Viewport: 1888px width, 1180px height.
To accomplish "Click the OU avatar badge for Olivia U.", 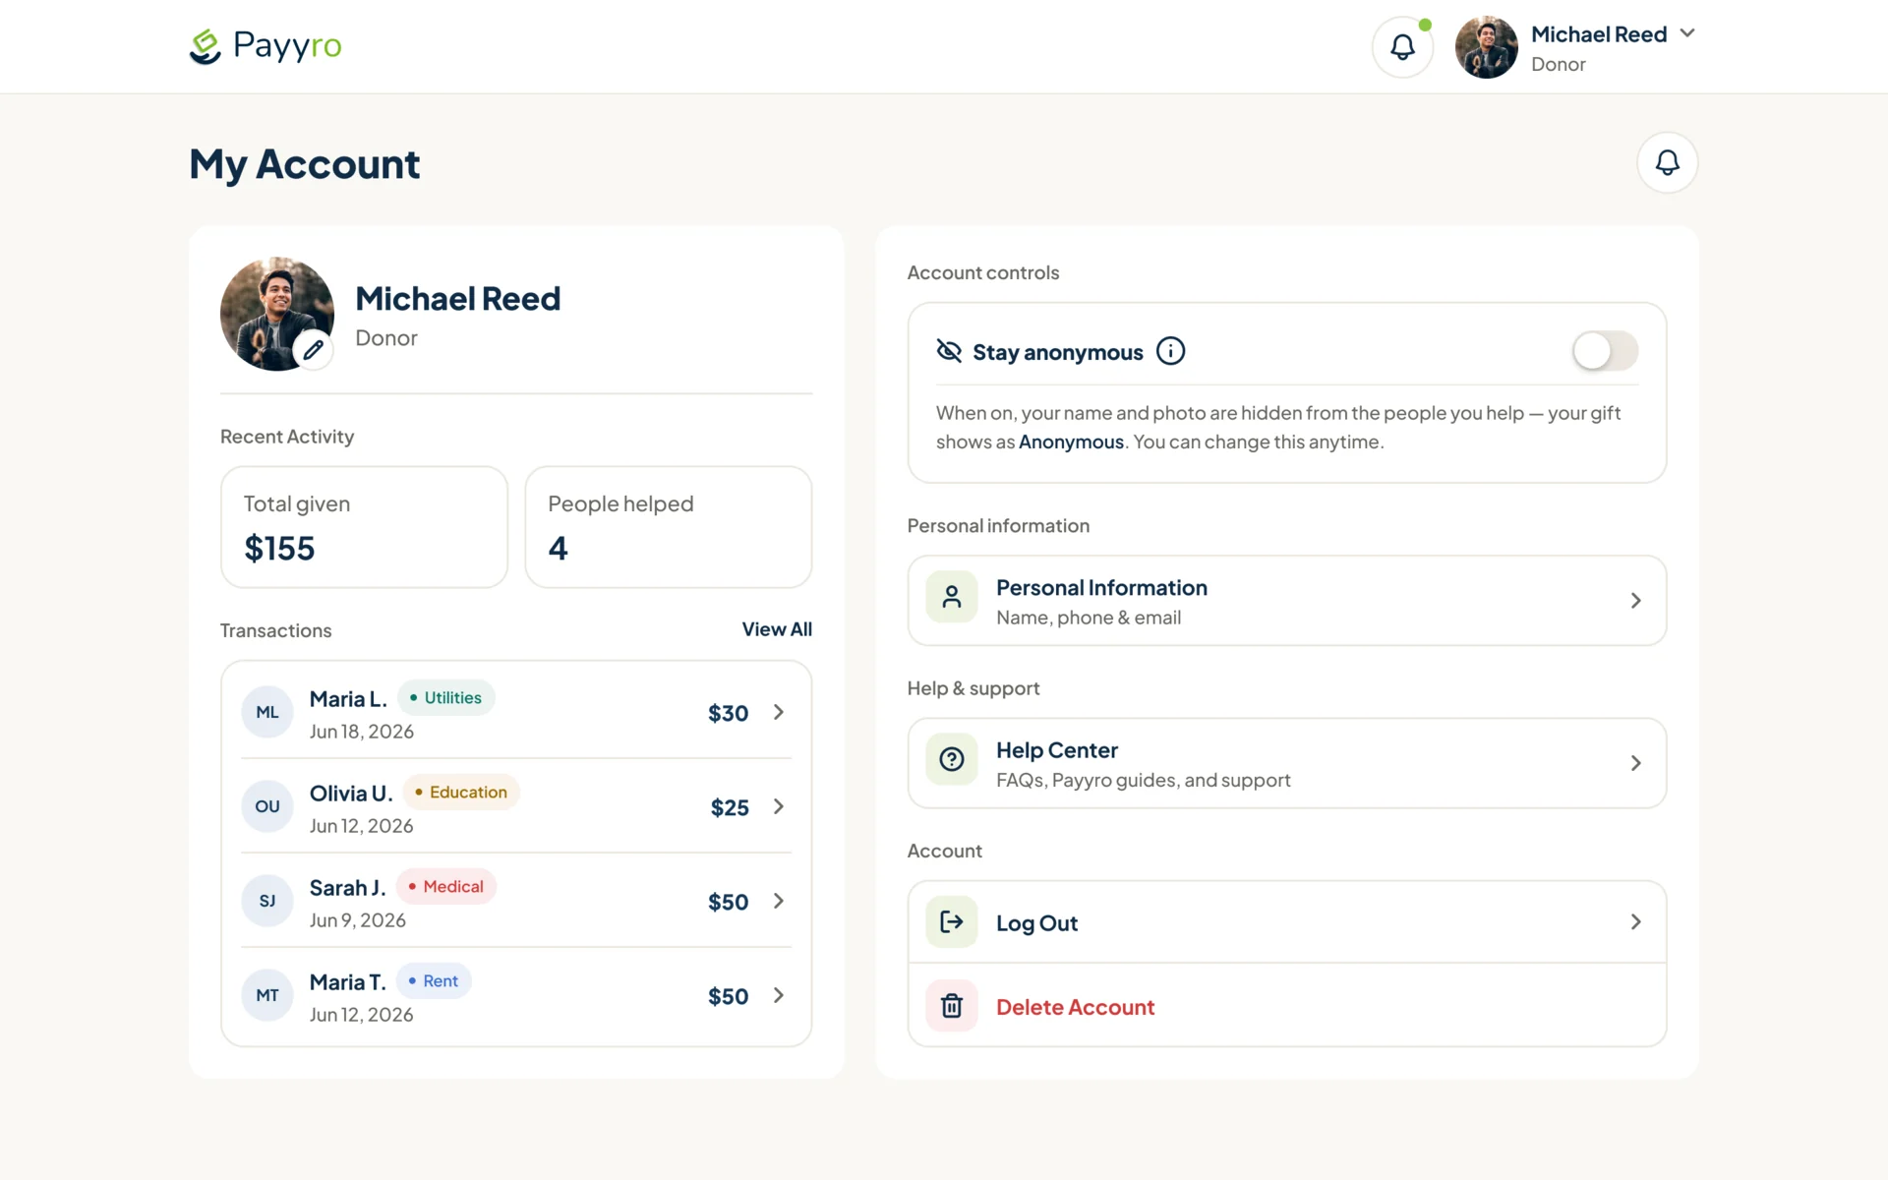I will [267, 806].
